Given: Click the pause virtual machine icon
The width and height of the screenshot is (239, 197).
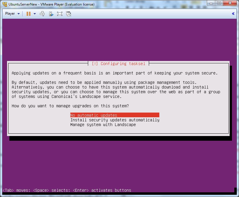Looking at the screenshot, I should click(28, 14).
